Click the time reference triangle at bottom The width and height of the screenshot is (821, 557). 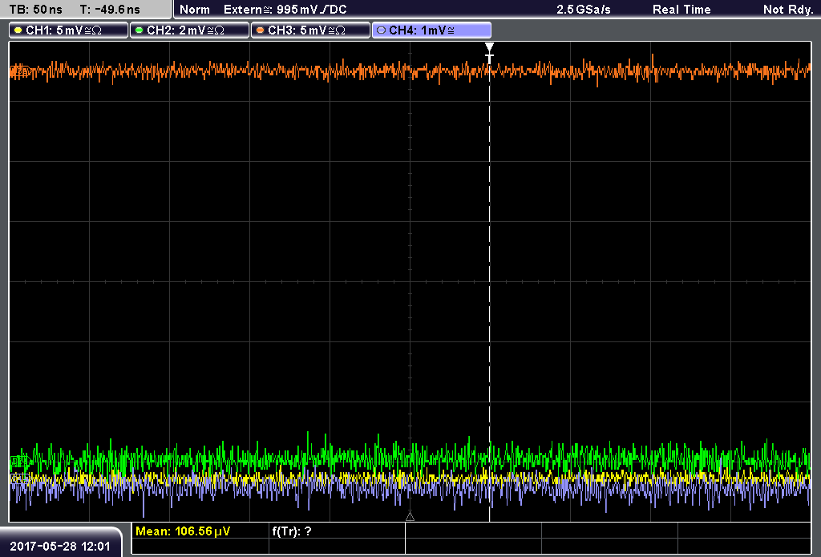pos(410,517)
